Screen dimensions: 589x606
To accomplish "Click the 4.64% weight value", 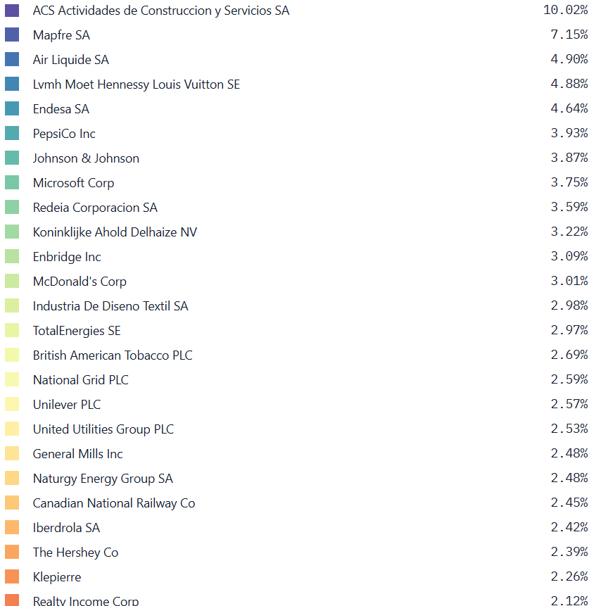I will [569, 108].
